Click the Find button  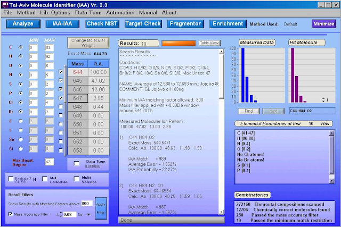tap(249, 111)
